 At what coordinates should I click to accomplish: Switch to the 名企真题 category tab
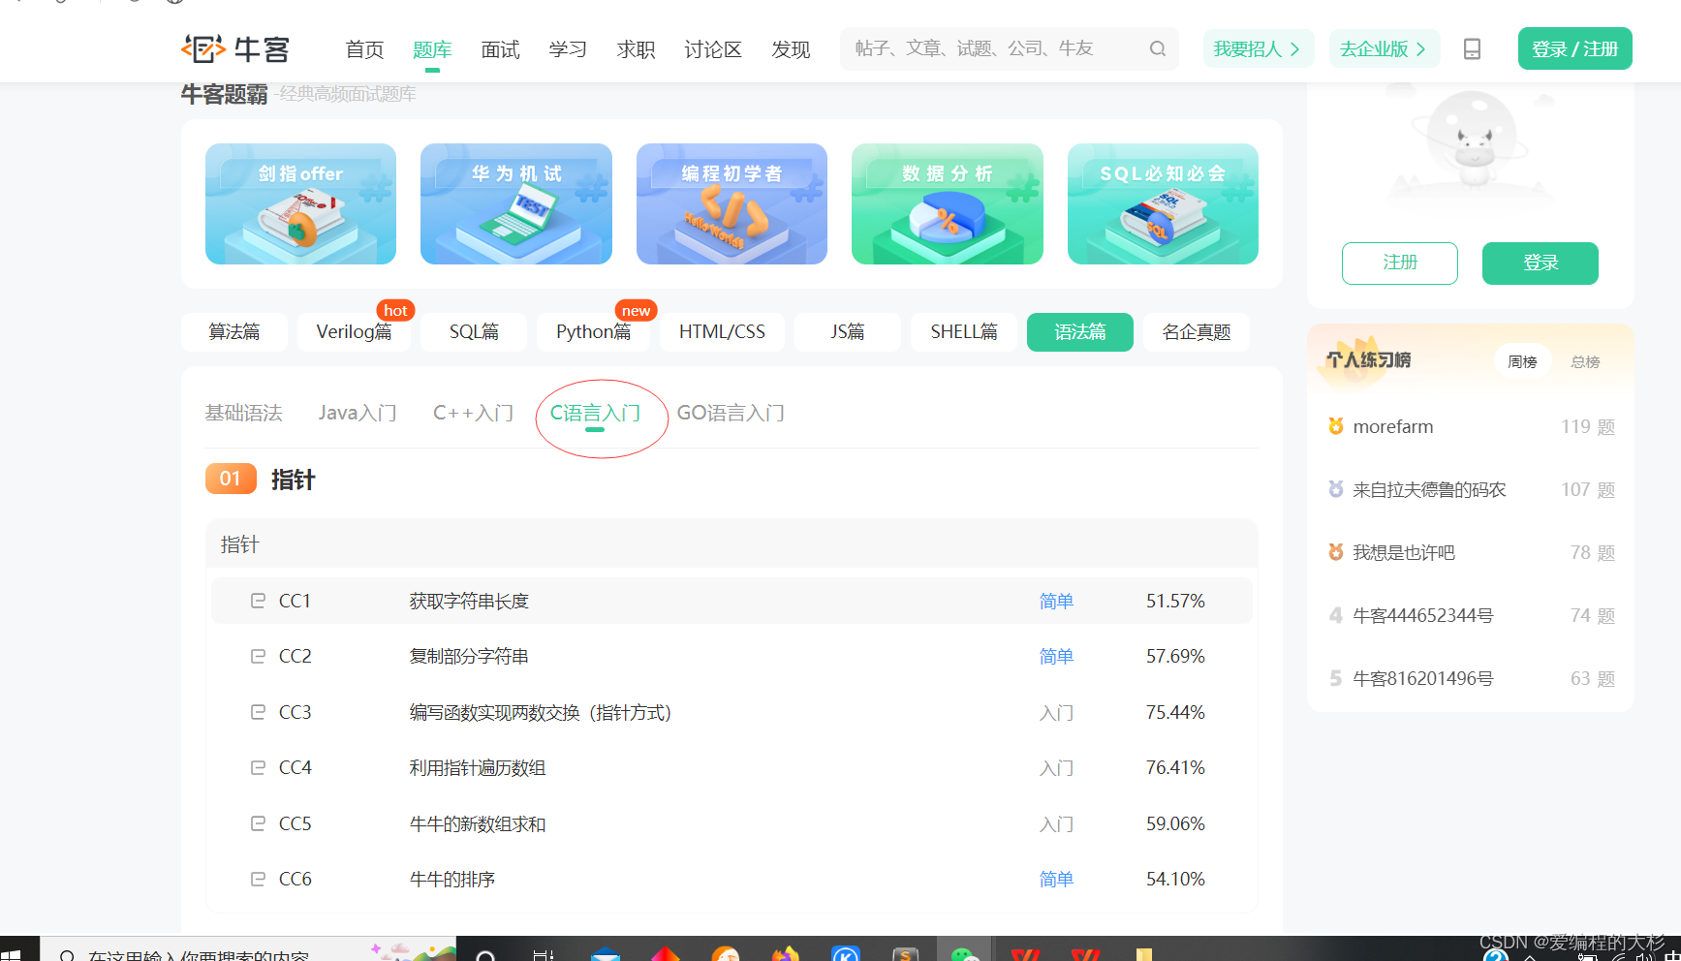(1197, 332)
